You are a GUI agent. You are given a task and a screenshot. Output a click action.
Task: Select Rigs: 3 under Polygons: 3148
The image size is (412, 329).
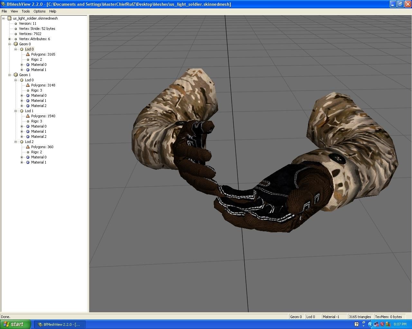[x=36, y=90]
